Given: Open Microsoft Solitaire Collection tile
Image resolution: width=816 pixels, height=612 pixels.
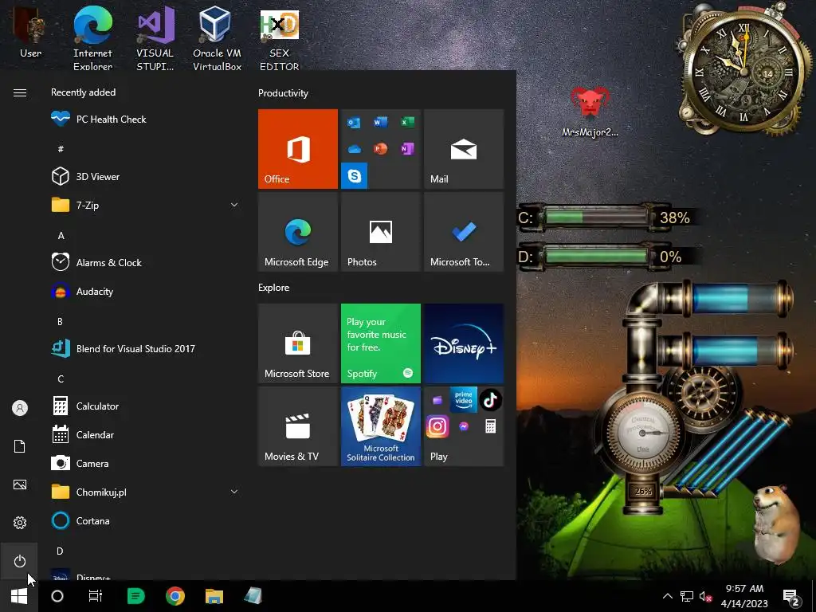Looking at the screenshot, I should pyautogui.click(x=380, y=426).
